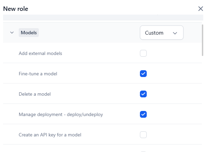Click the Delete a model row label
Screen dimensions: 208x152
coord(34,94)
